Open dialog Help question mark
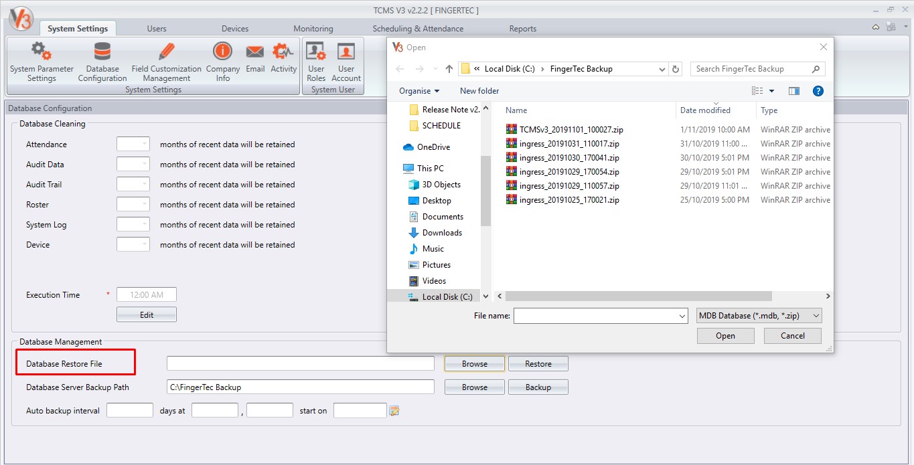 [x=818, y=91]
